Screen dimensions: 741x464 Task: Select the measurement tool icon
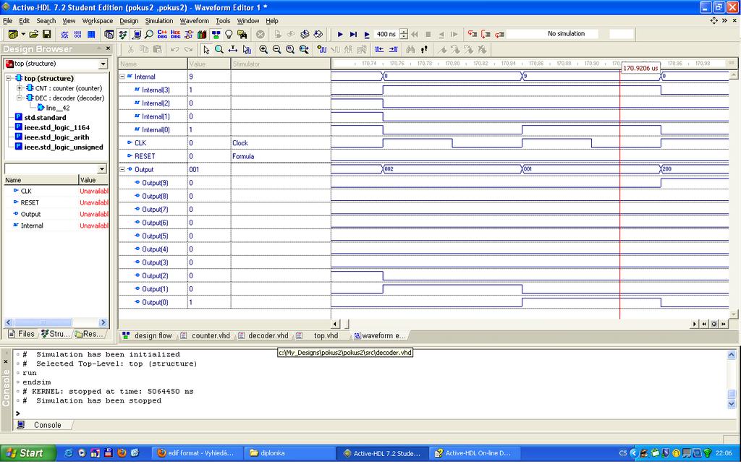tap(232, 50)
